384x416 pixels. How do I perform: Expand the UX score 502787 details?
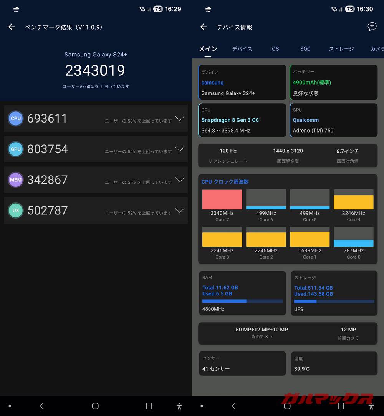pos(179,210)
